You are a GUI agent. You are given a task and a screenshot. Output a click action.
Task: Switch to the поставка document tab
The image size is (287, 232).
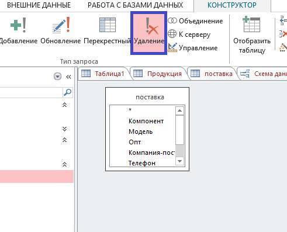[x=212, y=74]
